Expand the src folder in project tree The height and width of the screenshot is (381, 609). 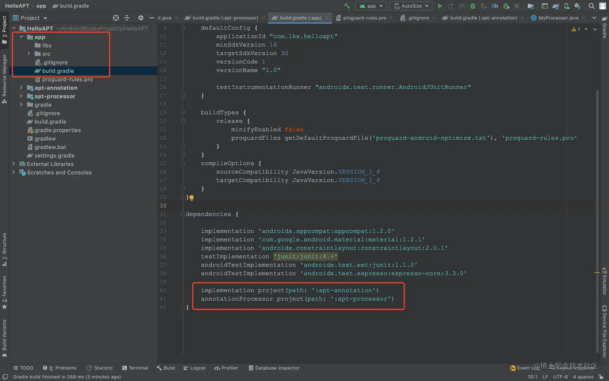point(29,54)
